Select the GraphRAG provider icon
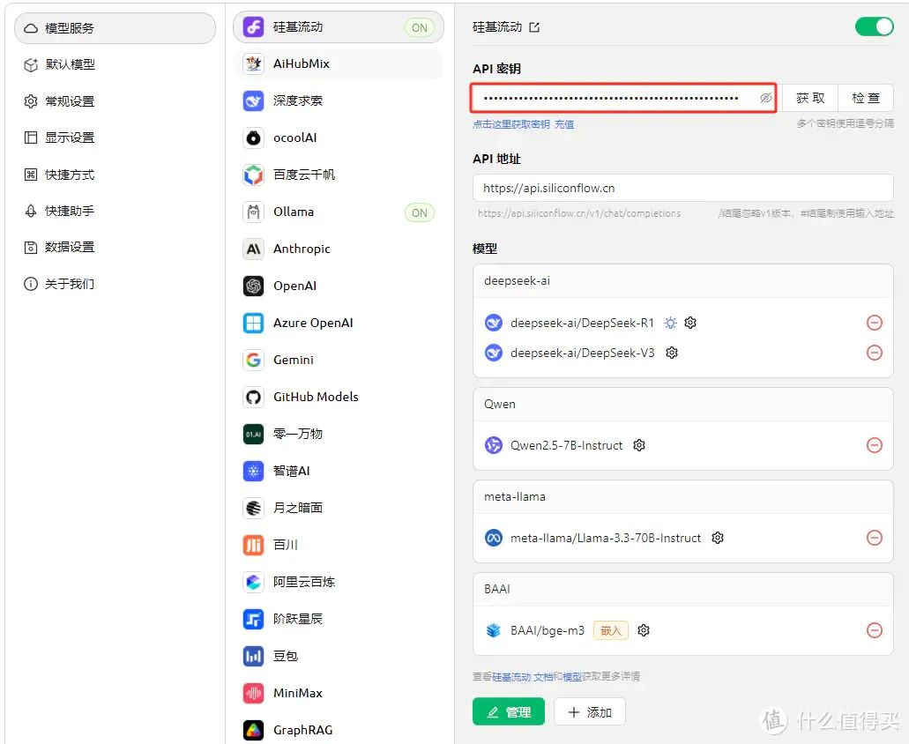Screen dimensions: 909x744 (x=253, y=730)
